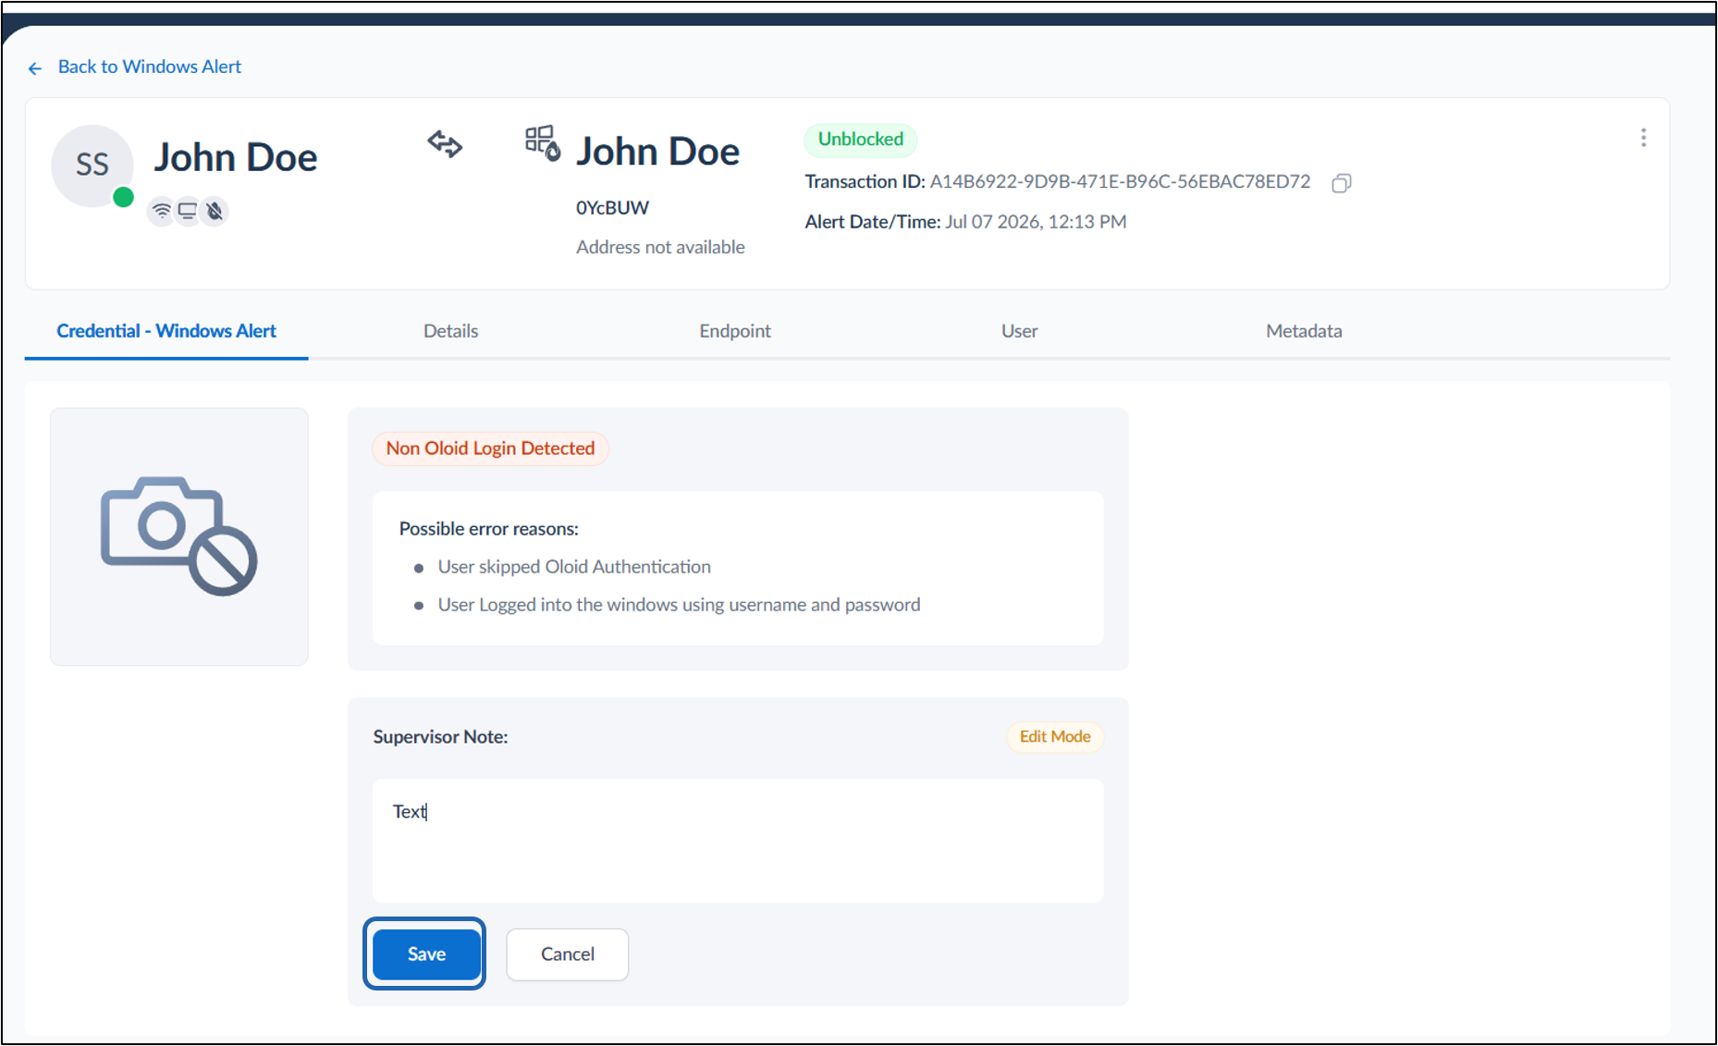Click the transaction ID value A14B6922-9D9B
The width and height of the screenshot is (1718, 1046).
(1120, 182)
